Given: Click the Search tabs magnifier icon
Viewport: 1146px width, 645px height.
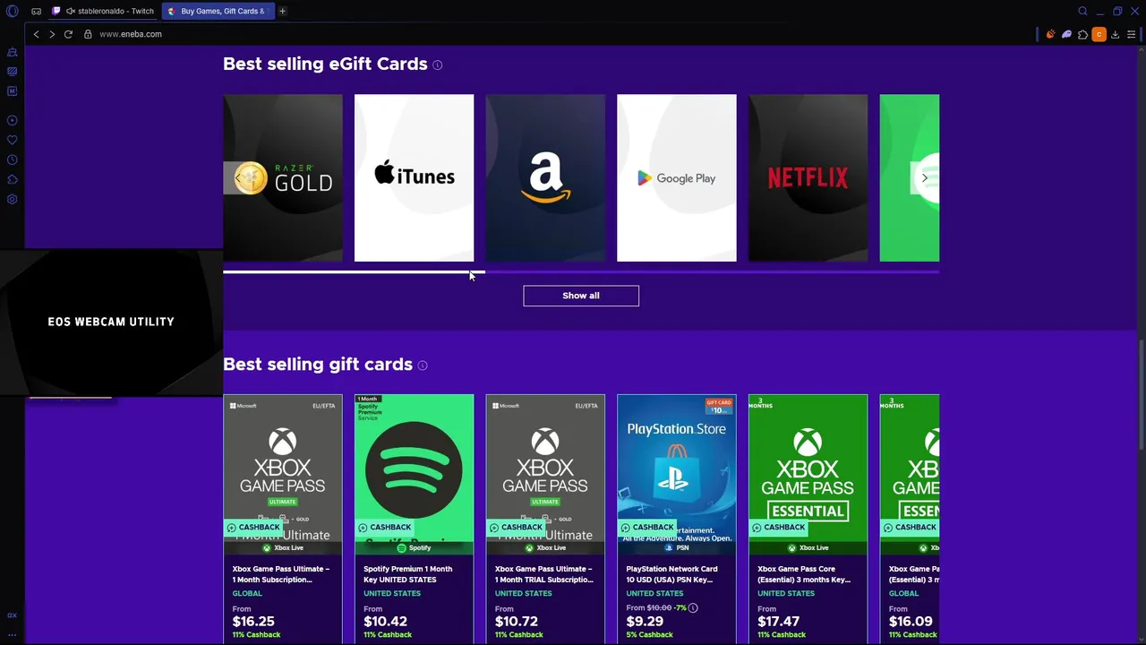Looking at the screenshot, I should pyautogui.click(x=1082, y=11).
